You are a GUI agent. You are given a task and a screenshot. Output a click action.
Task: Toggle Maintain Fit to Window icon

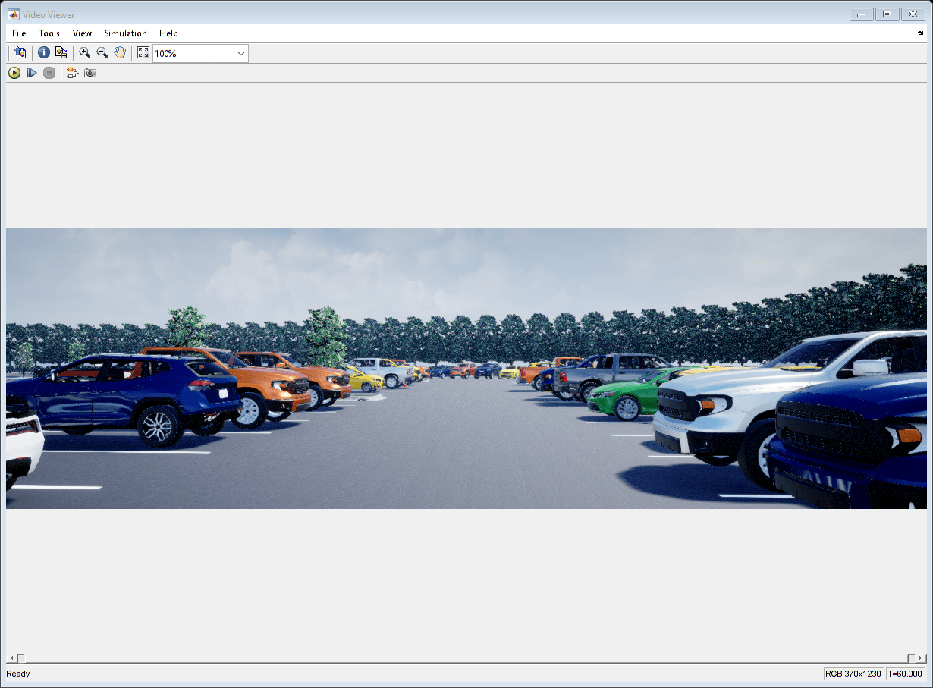tap(143, 53)
